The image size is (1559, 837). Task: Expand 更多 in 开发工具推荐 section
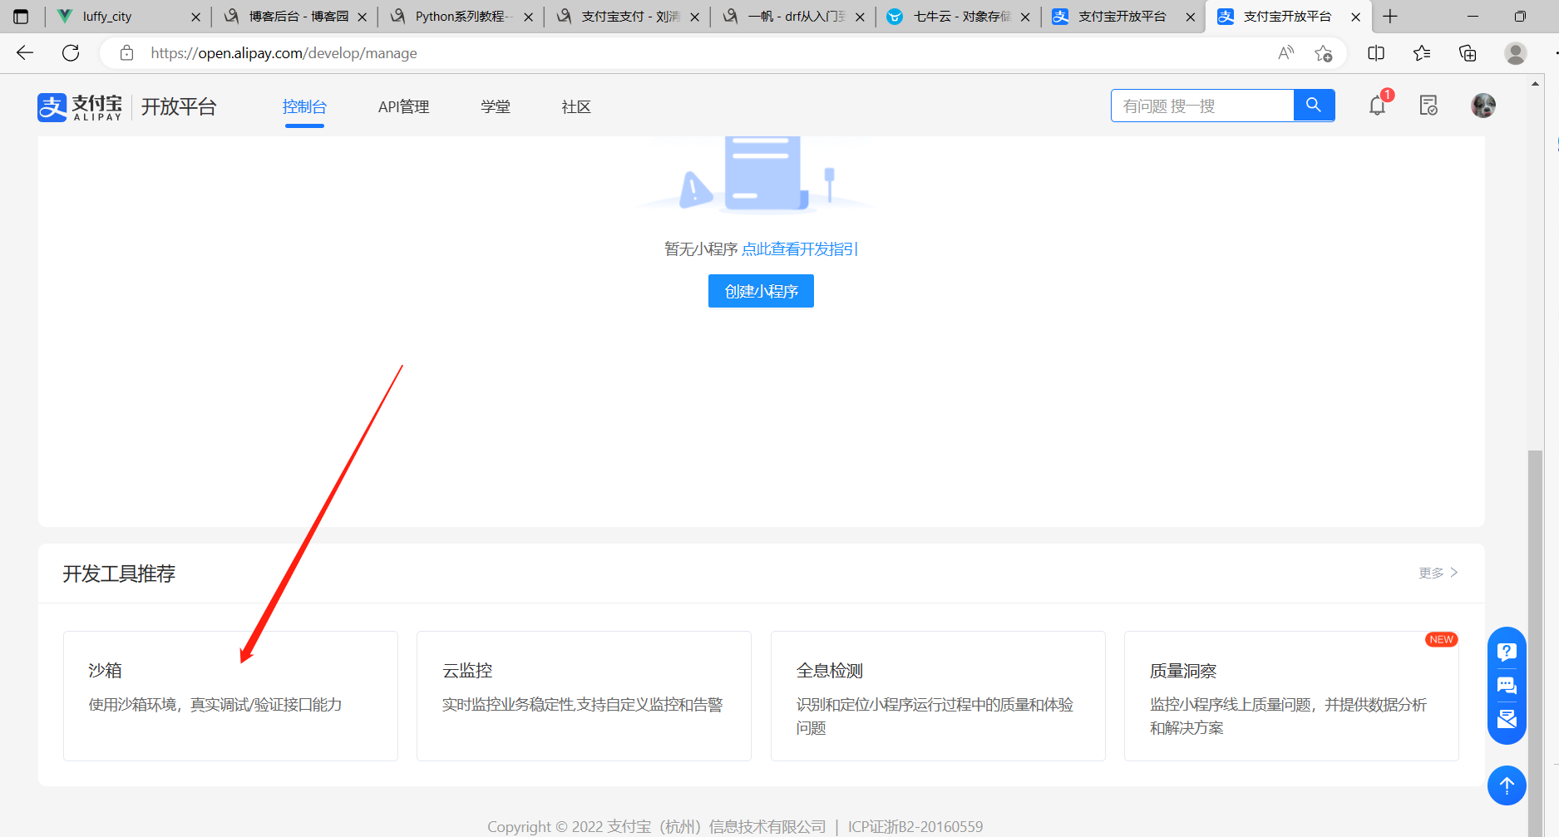pos(1438,573)
